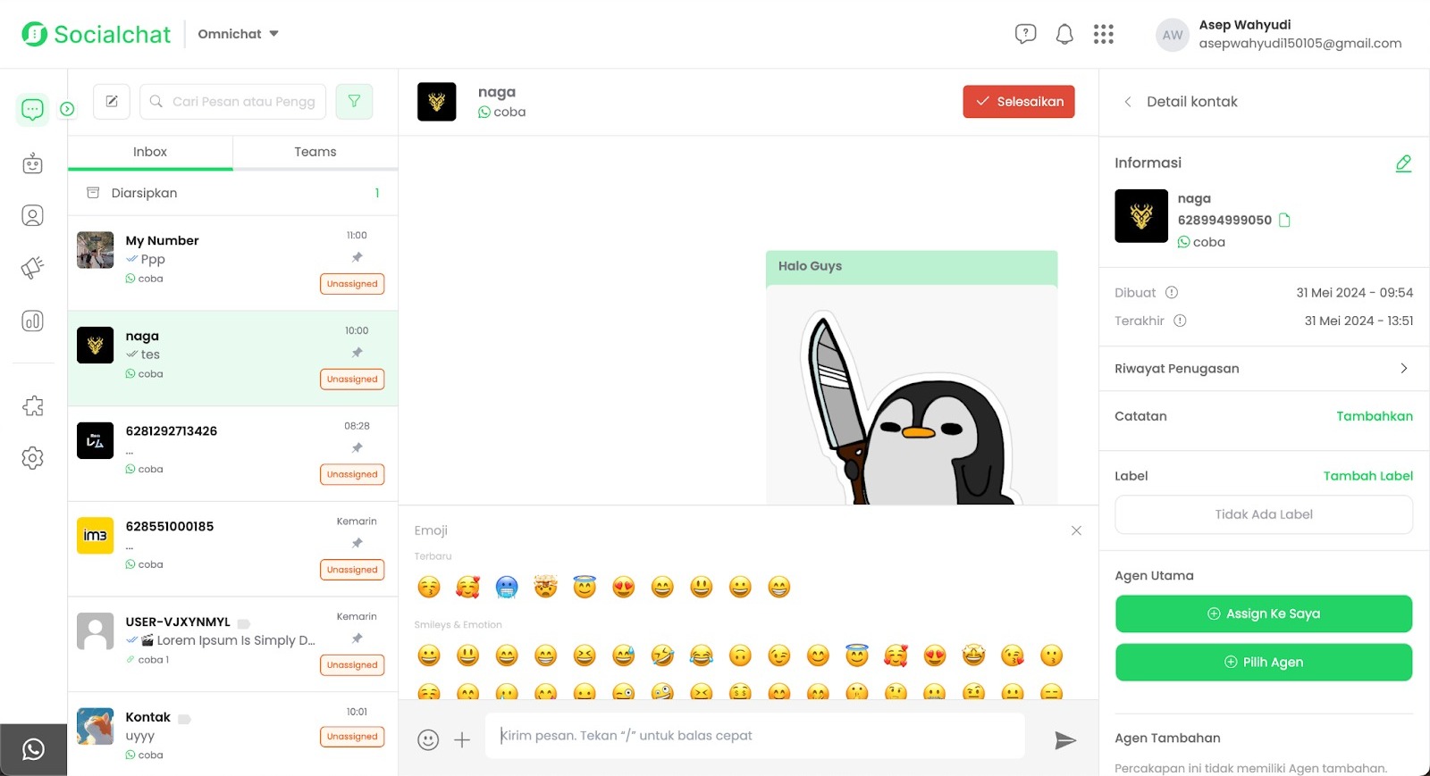Open the analytics chart icon in sidebar

(x=32, y=321)
